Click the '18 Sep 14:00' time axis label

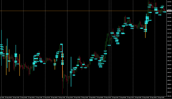[62, 97]
